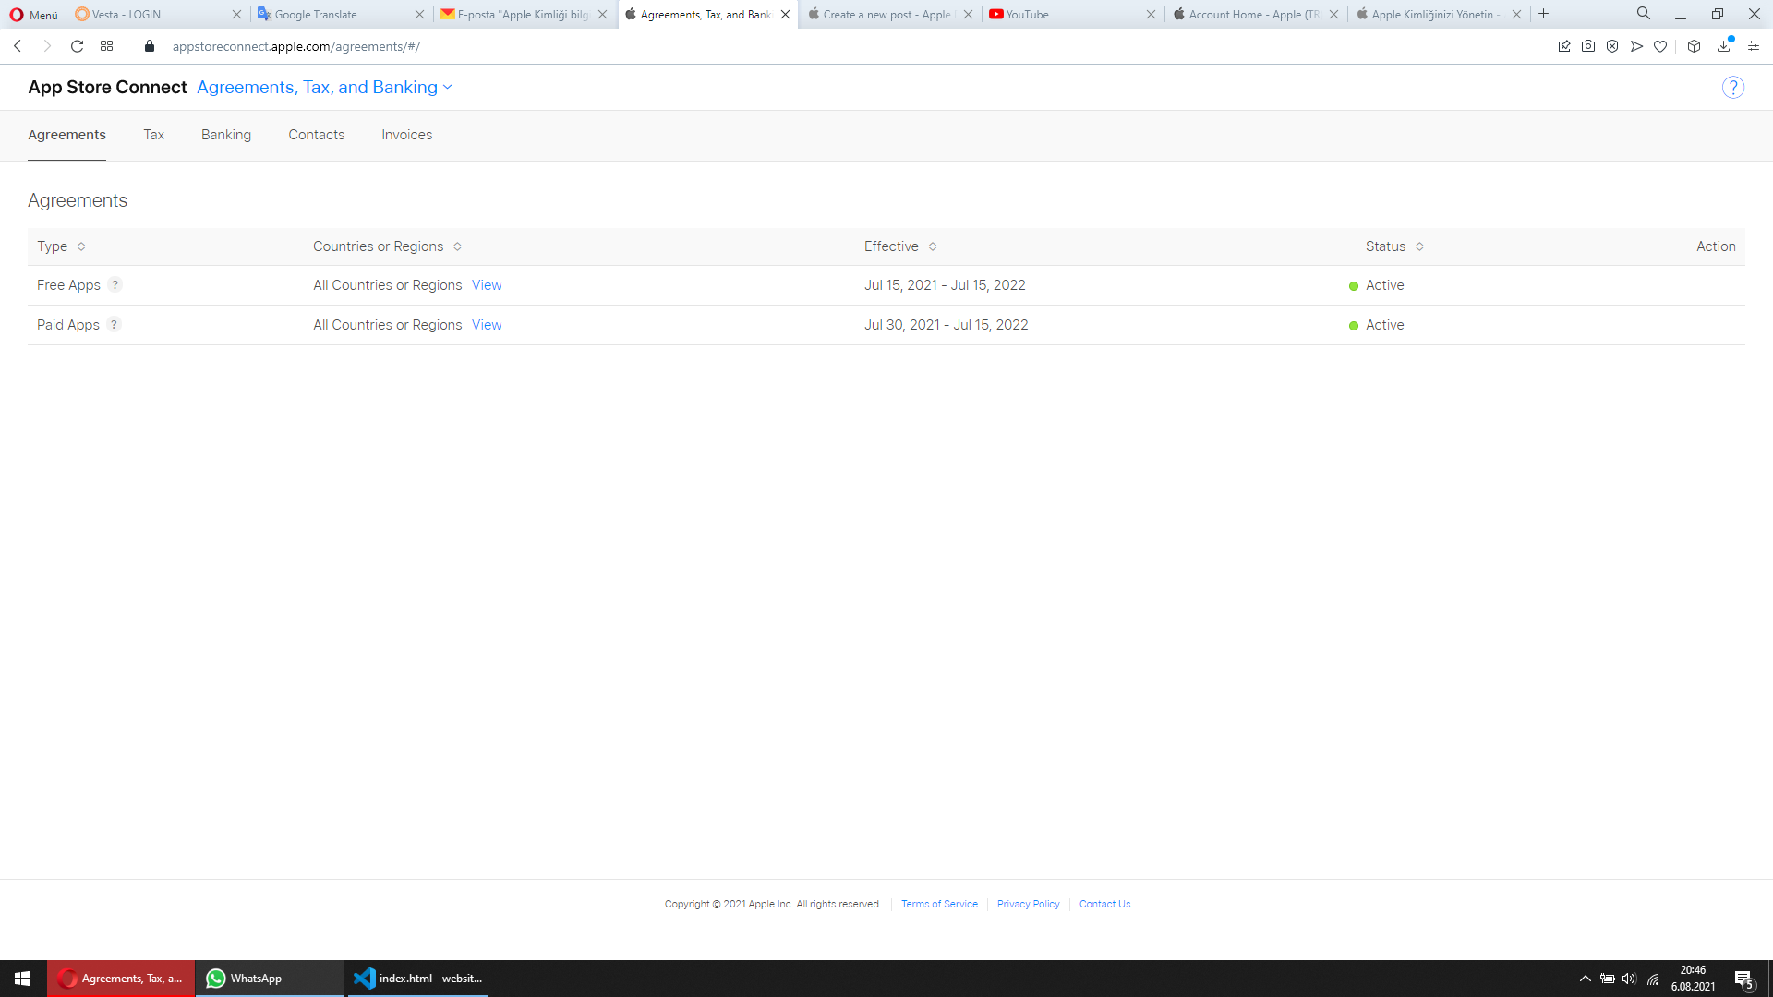Click the Jul 15, 2021 - Jul 15, 2022 cell
Viewport: 1773px width, 997px height.
pos(945,285)
